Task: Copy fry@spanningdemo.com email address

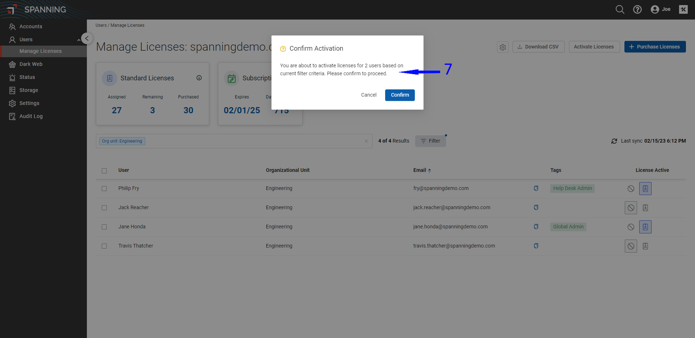Action: click(536, 188)
